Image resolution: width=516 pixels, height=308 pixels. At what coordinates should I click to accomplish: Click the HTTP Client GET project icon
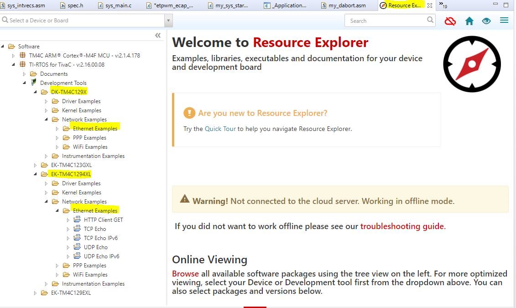[77, 219]
